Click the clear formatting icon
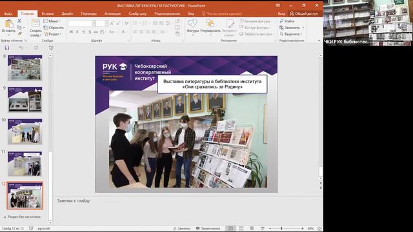This screenshot has height=232, width=413. pyautogui.click(x=126, y=23)
